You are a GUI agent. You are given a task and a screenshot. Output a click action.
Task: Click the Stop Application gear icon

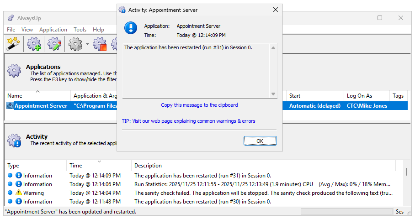pyautogui.click(x=100, y=44)
